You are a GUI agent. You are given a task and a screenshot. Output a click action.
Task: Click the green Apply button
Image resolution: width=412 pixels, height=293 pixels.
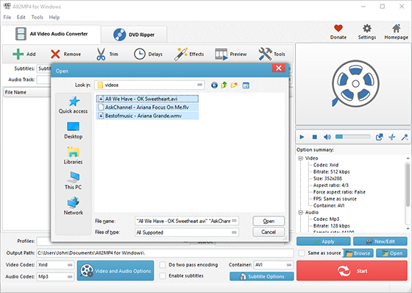(x=324, y=241)
